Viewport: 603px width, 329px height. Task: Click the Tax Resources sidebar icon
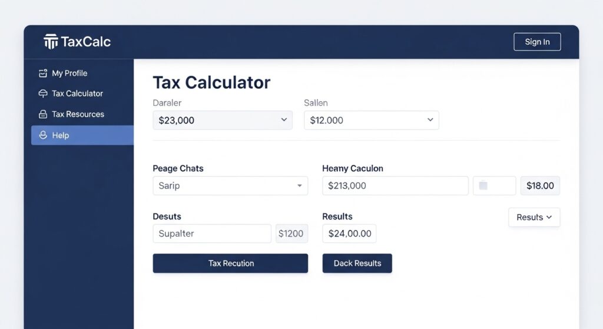click(x=42, y=114)
